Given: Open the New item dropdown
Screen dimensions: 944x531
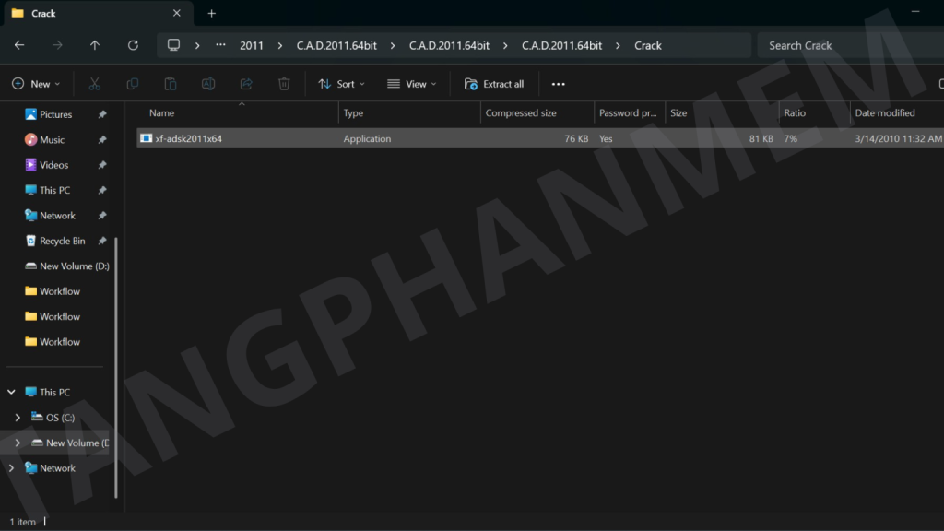Looking at the screenshot, I should coord(36,84).
